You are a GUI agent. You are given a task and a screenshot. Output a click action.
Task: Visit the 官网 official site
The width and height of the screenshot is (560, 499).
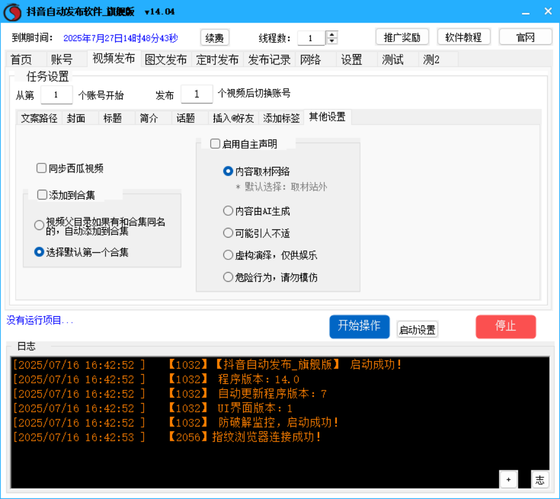point(525,37)
